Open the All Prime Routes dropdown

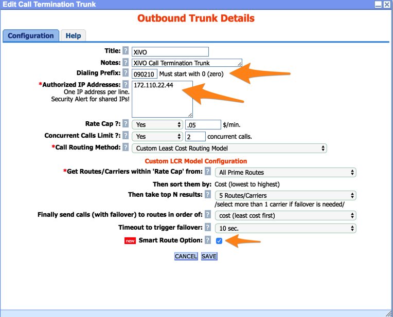(x=285, y=172)
